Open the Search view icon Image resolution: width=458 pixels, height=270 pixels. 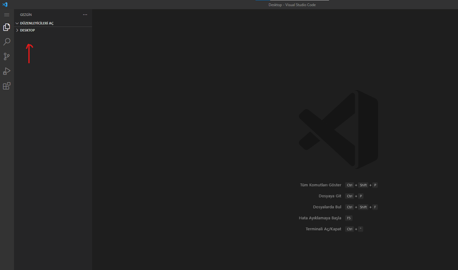pos(7,42)
